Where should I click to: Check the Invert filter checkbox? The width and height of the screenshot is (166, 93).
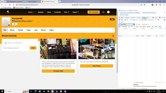tap(136, 24)
